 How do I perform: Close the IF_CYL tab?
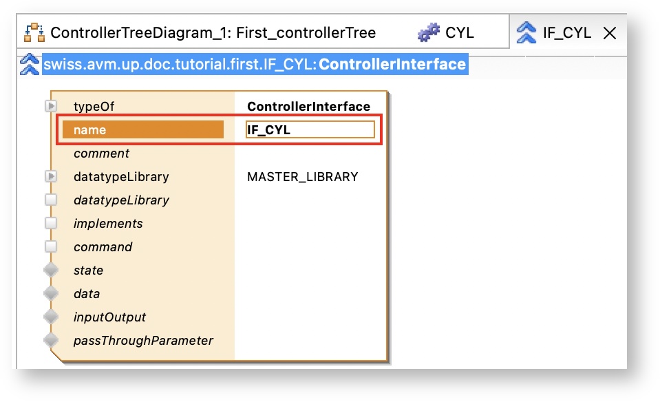click(609, 33)
